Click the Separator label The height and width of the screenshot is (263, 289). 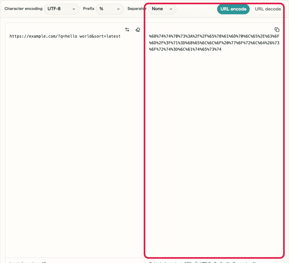pyautogui.click(x=137, y=9)
